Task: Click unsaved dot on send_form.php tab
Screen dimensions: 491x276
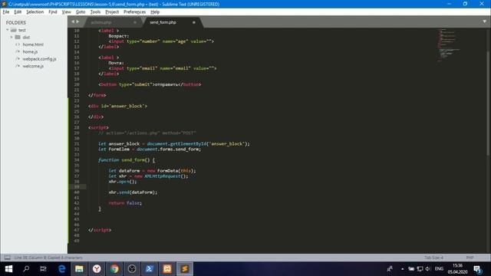Action: (194, 22)
